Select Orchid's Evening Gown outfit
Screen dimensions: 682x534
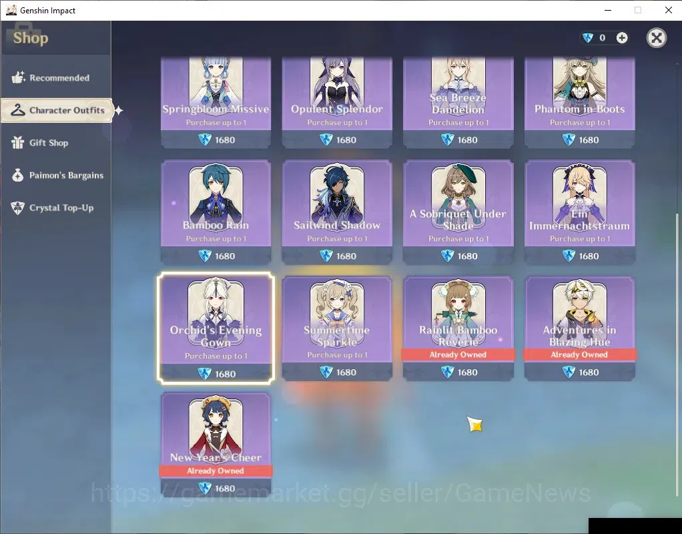[216, 328]
